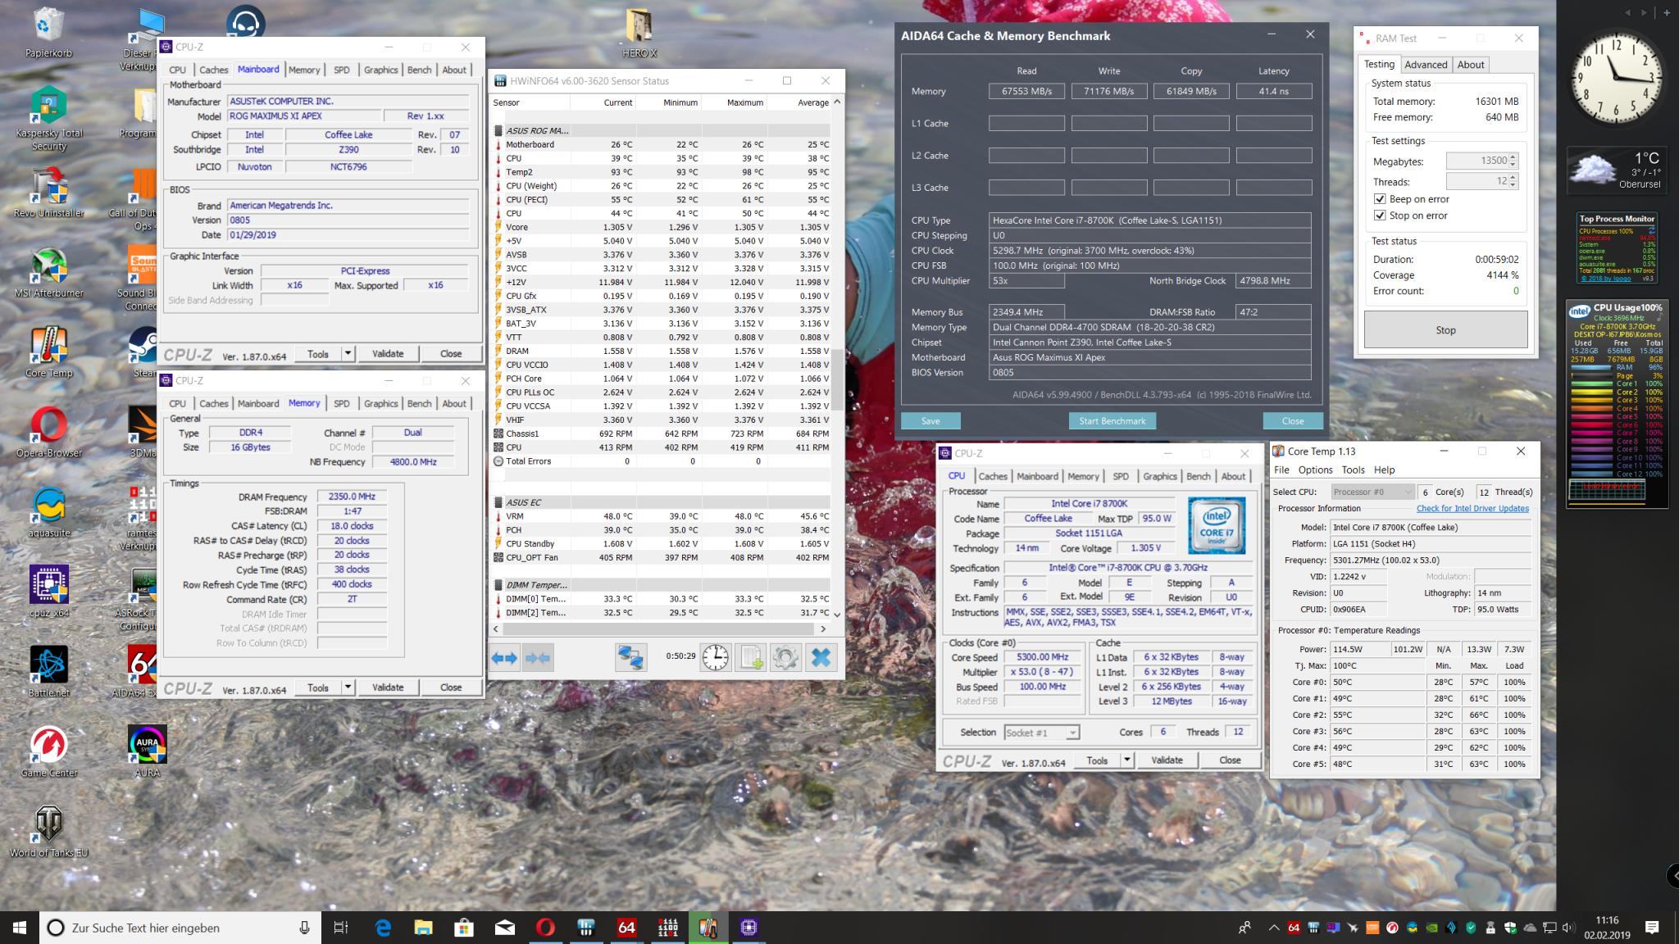Click Start Benchmark in AIDA64
The width and height of the screenshot is (1679, 944).
1112,420
